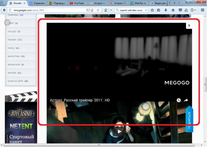Show bookmarks list icon
The image size is (207, 147).
click(x=159, y=10)
